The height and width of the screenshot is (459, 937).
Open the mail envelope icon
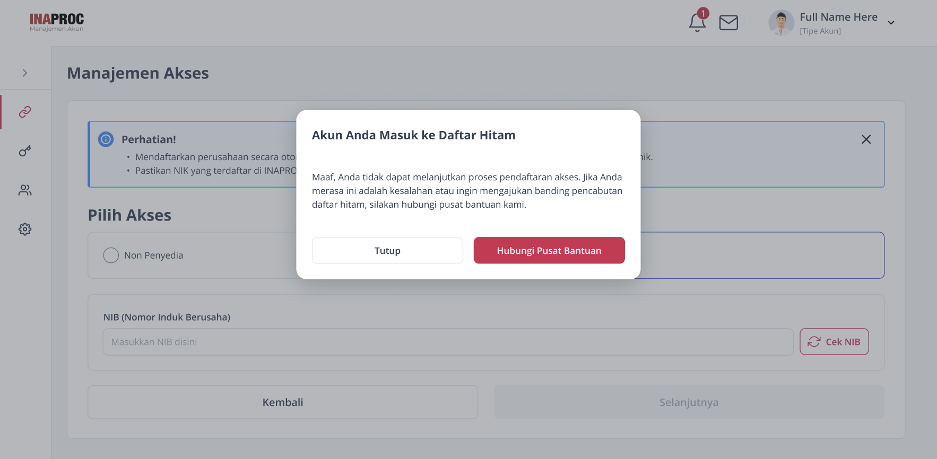click(x=728, y=23)
